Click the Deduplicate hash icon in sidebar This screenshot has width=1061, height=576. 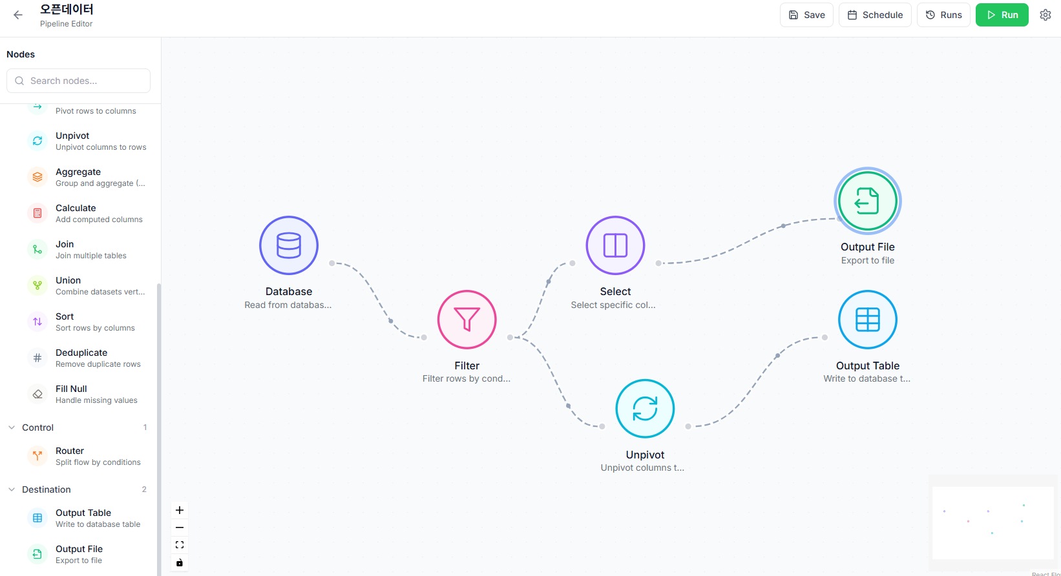37,358
